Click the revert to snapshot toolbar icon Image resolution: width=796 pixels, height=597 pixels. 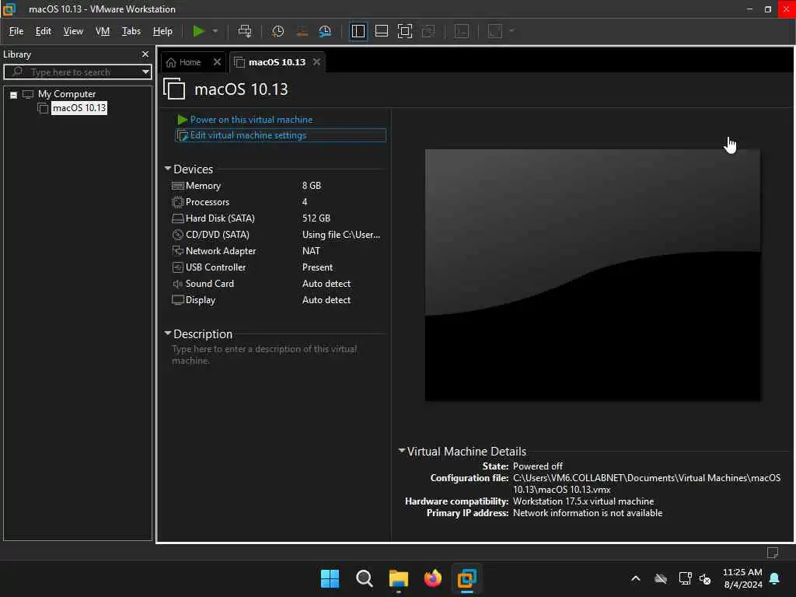click(302, 31)
